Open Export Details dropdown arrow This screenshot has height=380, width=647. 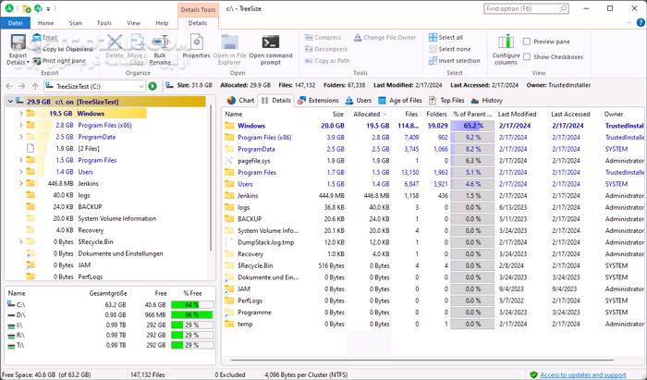[28, 62]
